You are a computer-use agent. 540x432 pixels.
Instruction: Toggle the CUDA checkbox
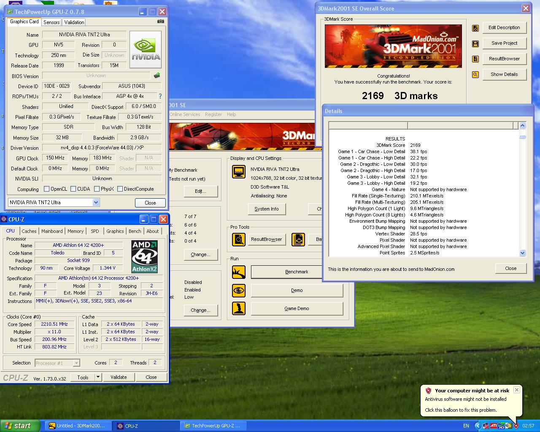(73, 189)
